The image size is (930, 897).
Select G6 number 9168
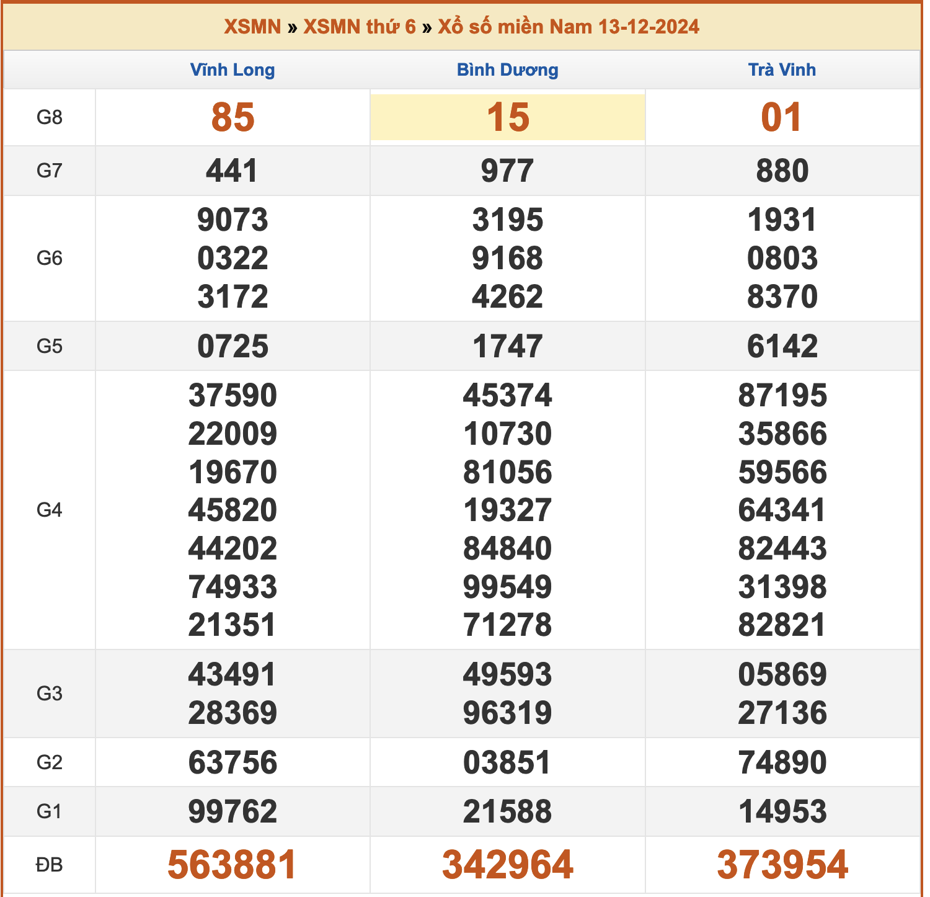click(508, 258)
